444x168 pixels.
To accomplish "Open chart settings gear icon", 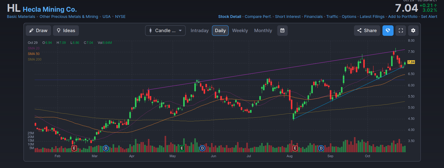I will click(413, 31).
